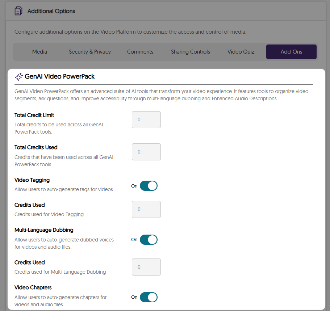Click the Video Tagging setting label
Screen dimensions: 330x311
point(32,180)
